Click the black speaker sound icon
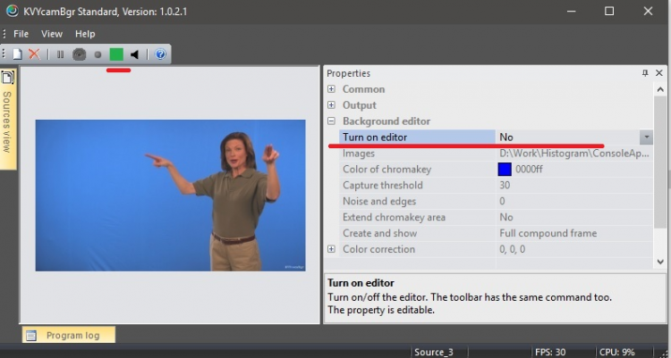This screenshot has width=671, height=358. pos(135,54)
